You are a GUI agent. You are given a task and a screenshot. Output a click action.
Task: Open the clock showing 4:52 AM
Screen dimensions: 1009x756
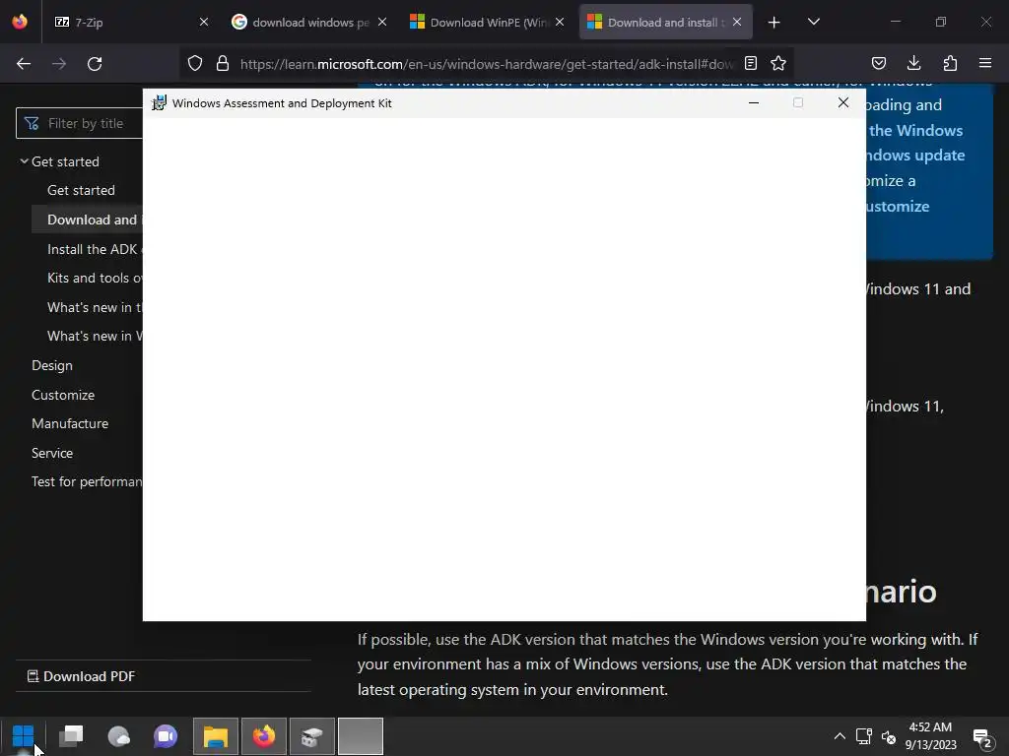coord(930,736)
